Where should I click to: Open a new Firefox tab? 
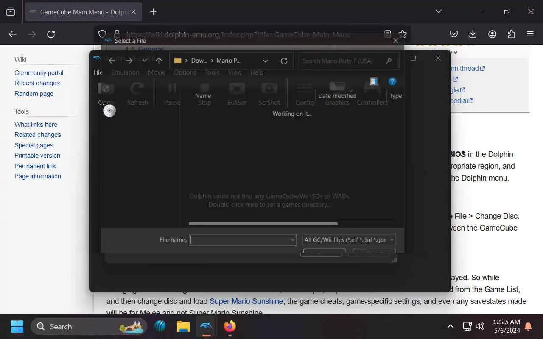click(154, 12)
